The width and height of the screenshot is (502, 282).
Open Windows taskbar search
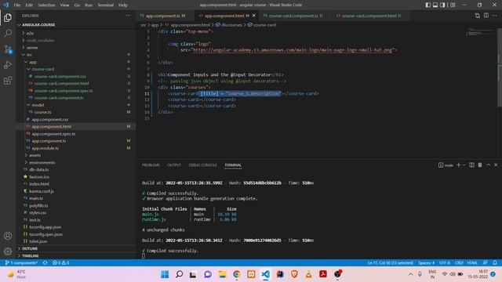tap(180, 274)
